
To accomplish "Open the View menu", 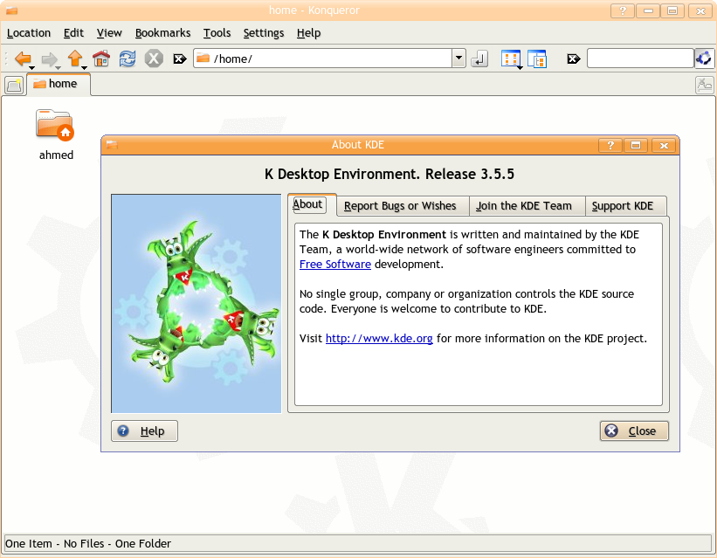I will (109, 33).
